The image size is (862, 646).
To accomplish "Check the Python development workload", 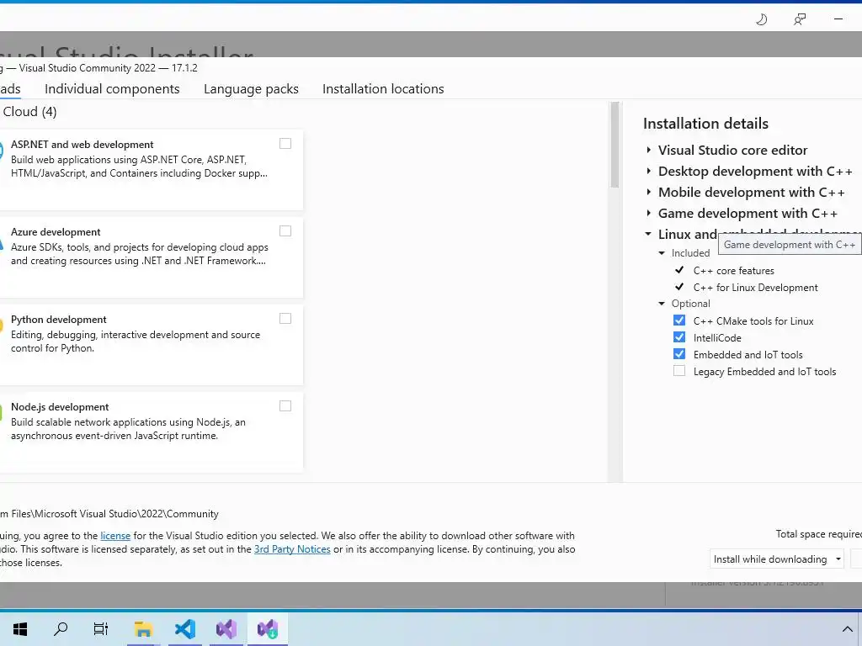I will (285, 318).
